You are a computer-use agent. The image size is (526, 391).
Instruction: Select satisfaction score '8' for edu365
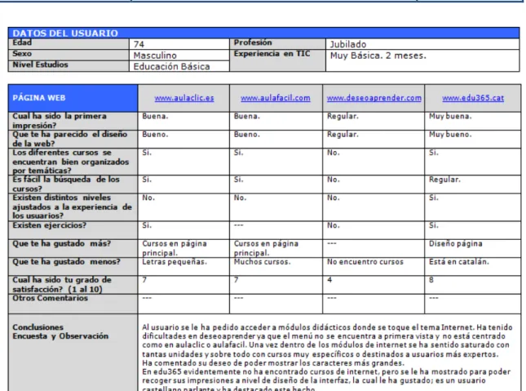pyautogui.click(x=431, y=280)
